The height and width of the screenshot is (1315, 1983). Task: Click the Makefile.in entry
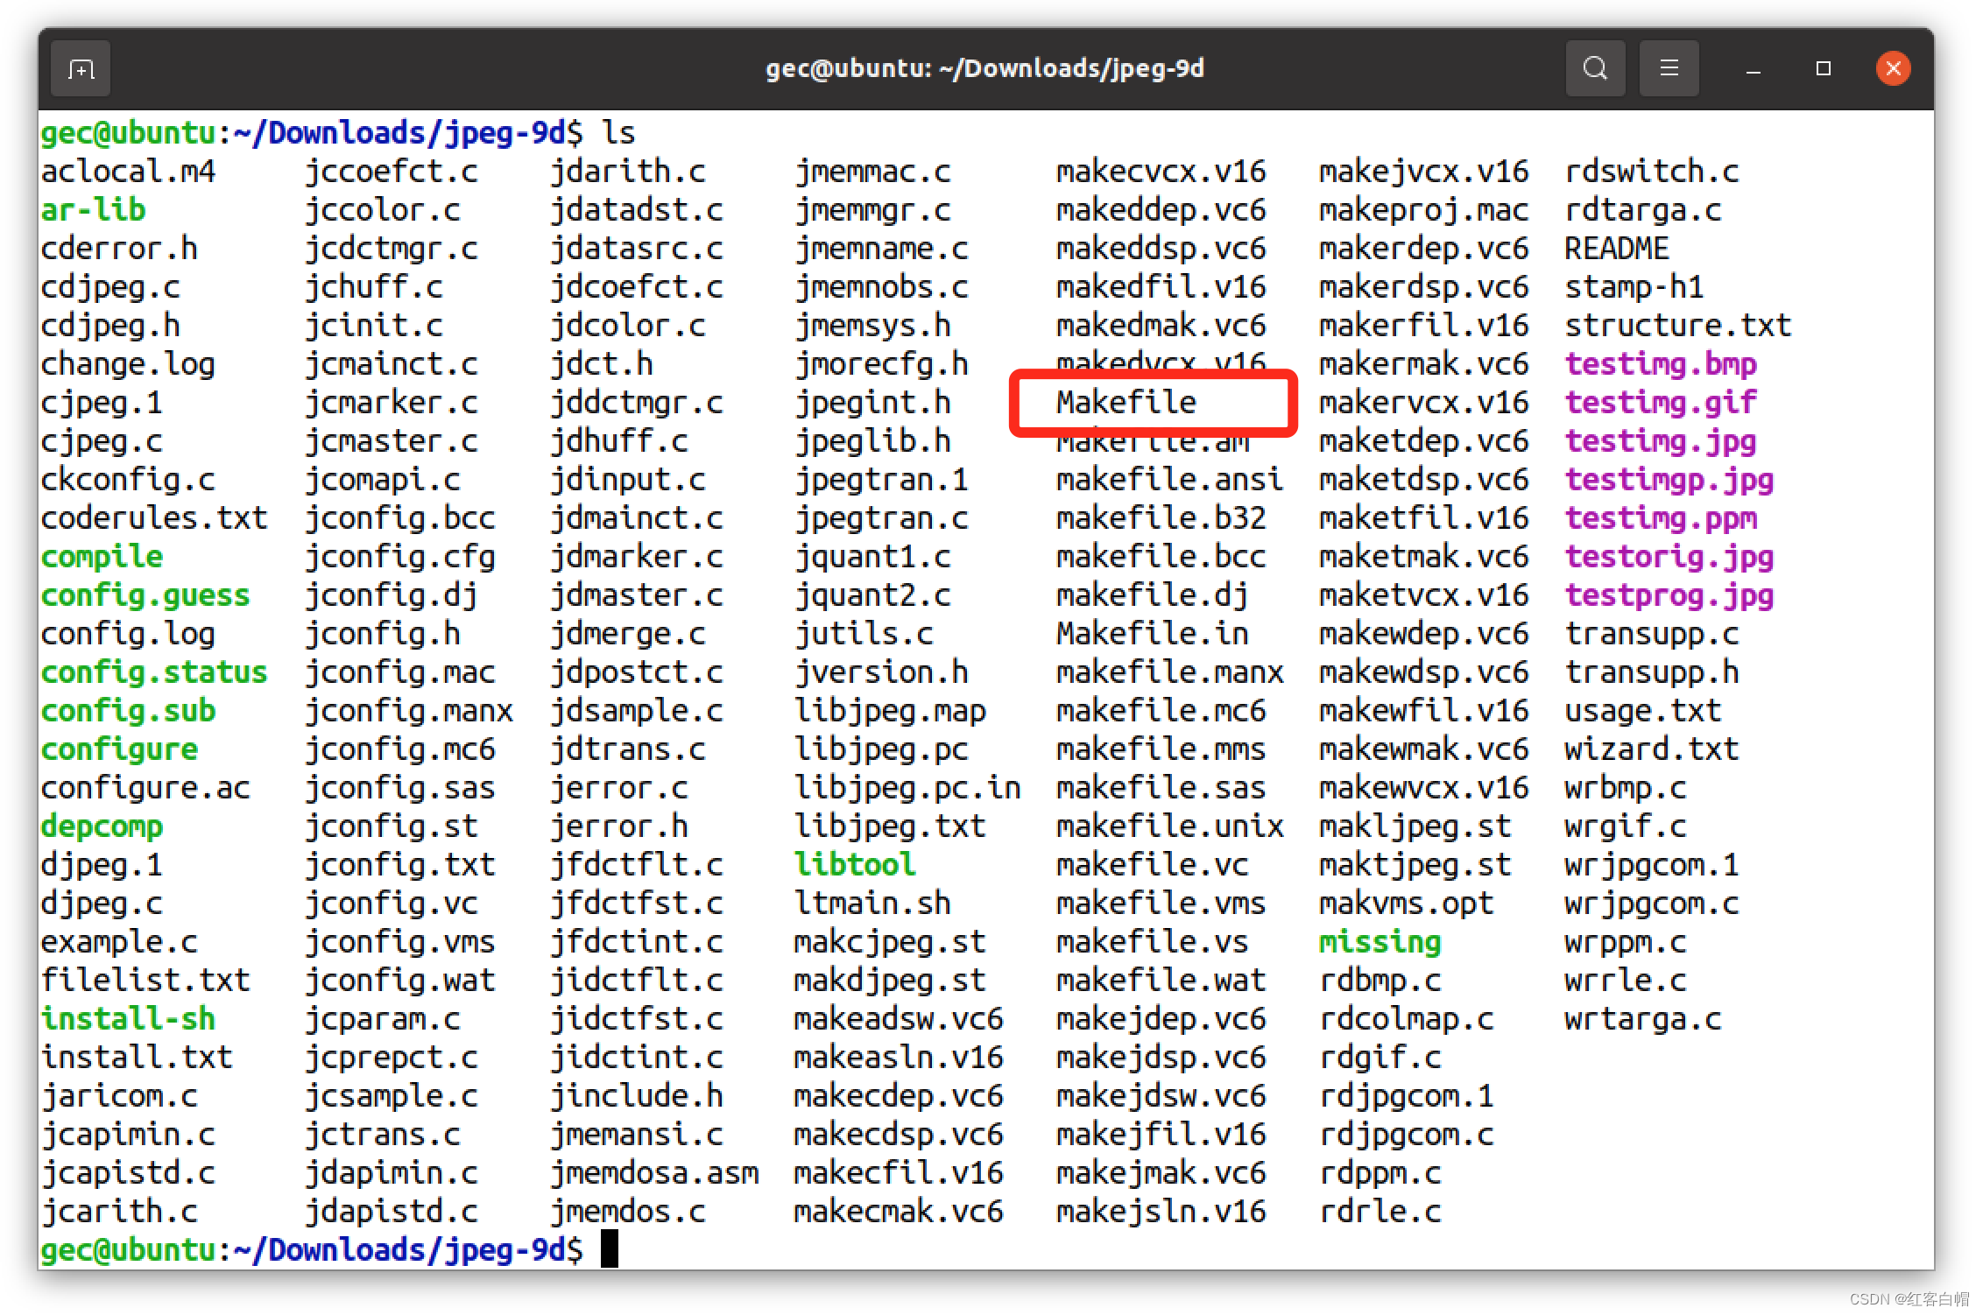[x=1153, y=634]
